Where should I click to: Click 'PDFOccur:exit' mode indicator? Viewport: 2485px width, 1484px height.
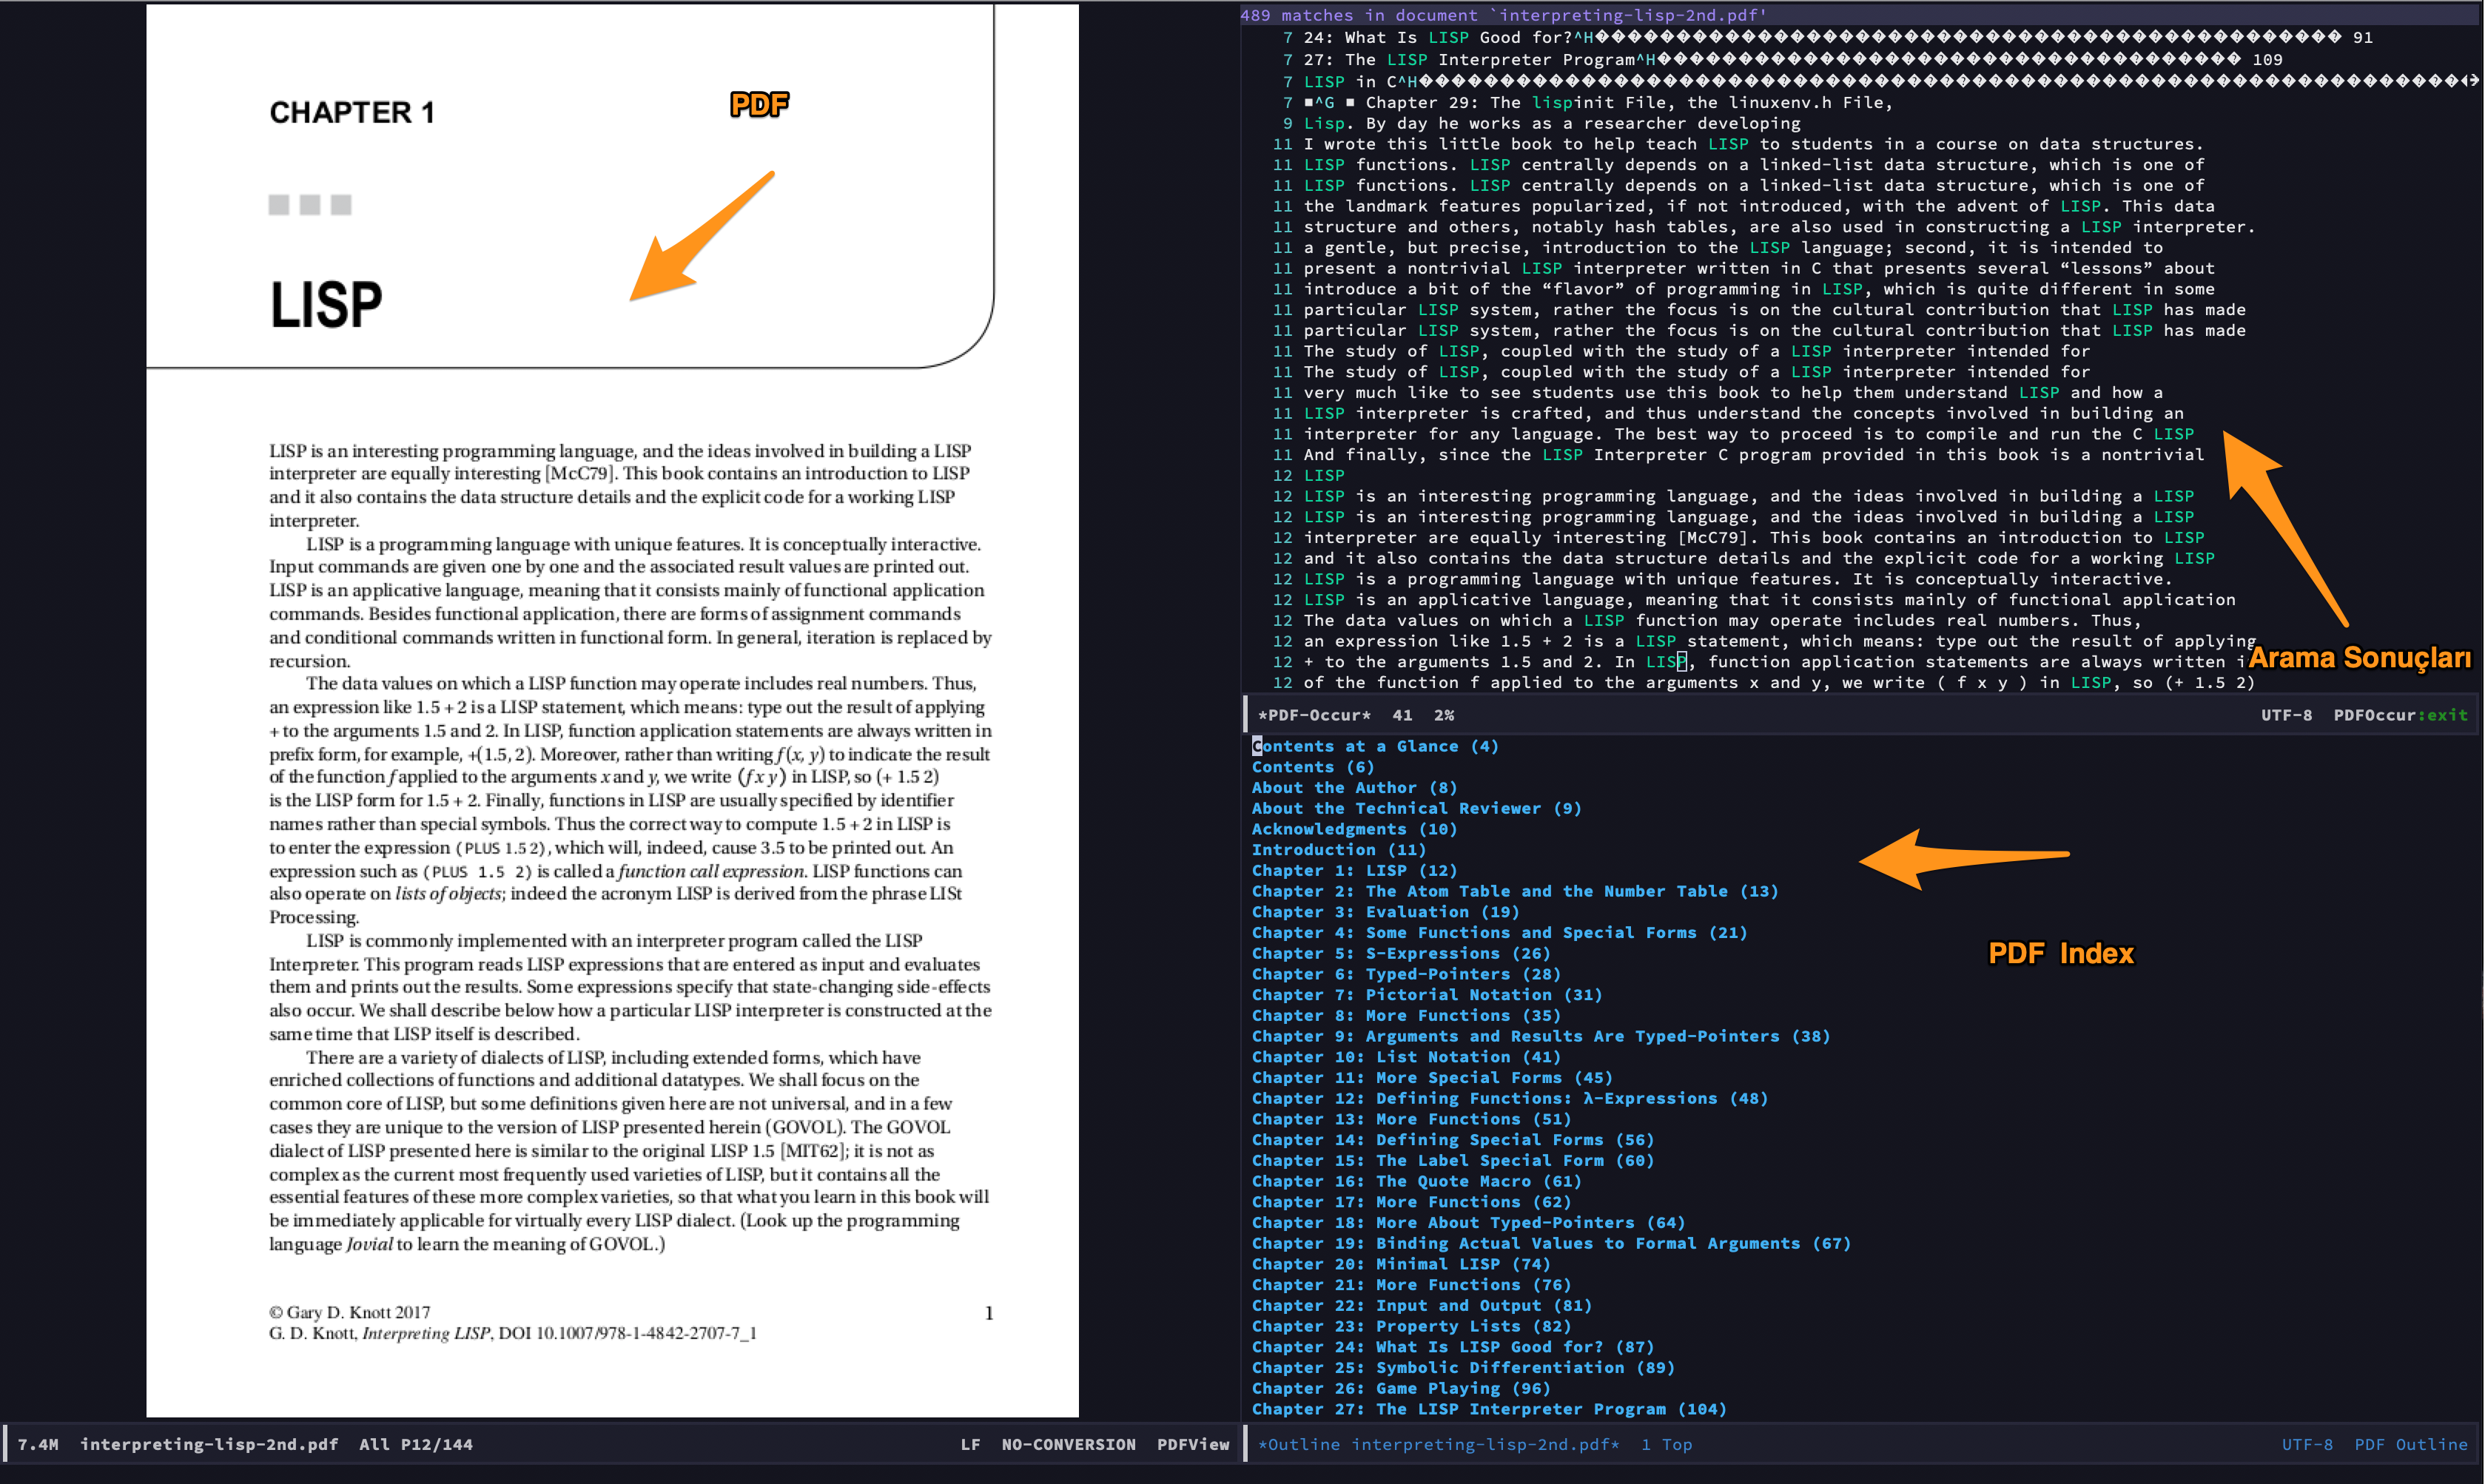tap(2400, 715)
